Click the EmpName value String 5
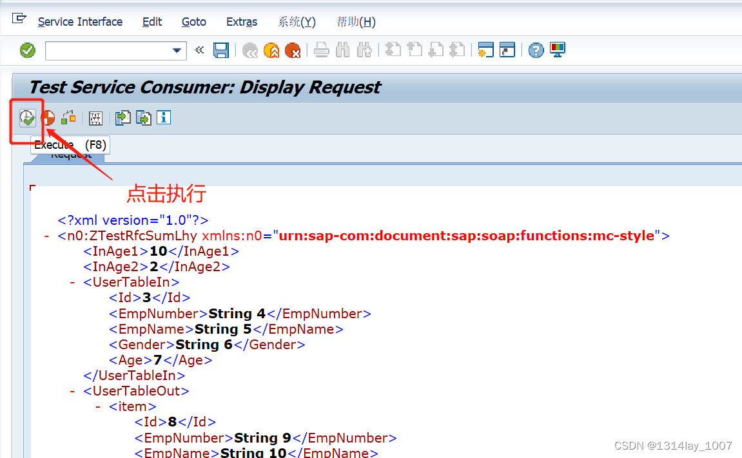 tap(223, 329)
